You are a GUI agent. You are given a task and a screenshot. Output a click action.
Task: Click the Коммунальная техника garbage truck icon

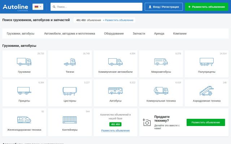[161, 91]
